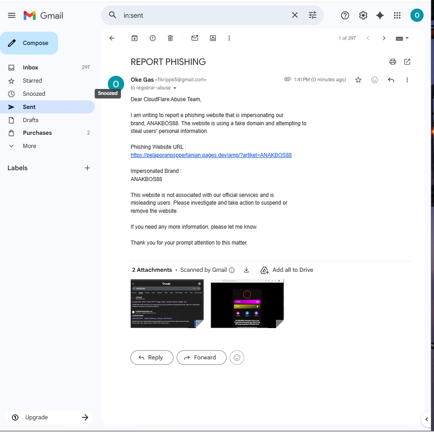
Task: Star this message
Action: (x=358, y=80)
